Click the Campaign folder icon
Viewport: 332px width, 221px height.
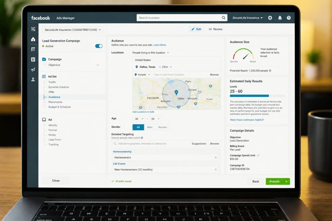tap(44, 59)
